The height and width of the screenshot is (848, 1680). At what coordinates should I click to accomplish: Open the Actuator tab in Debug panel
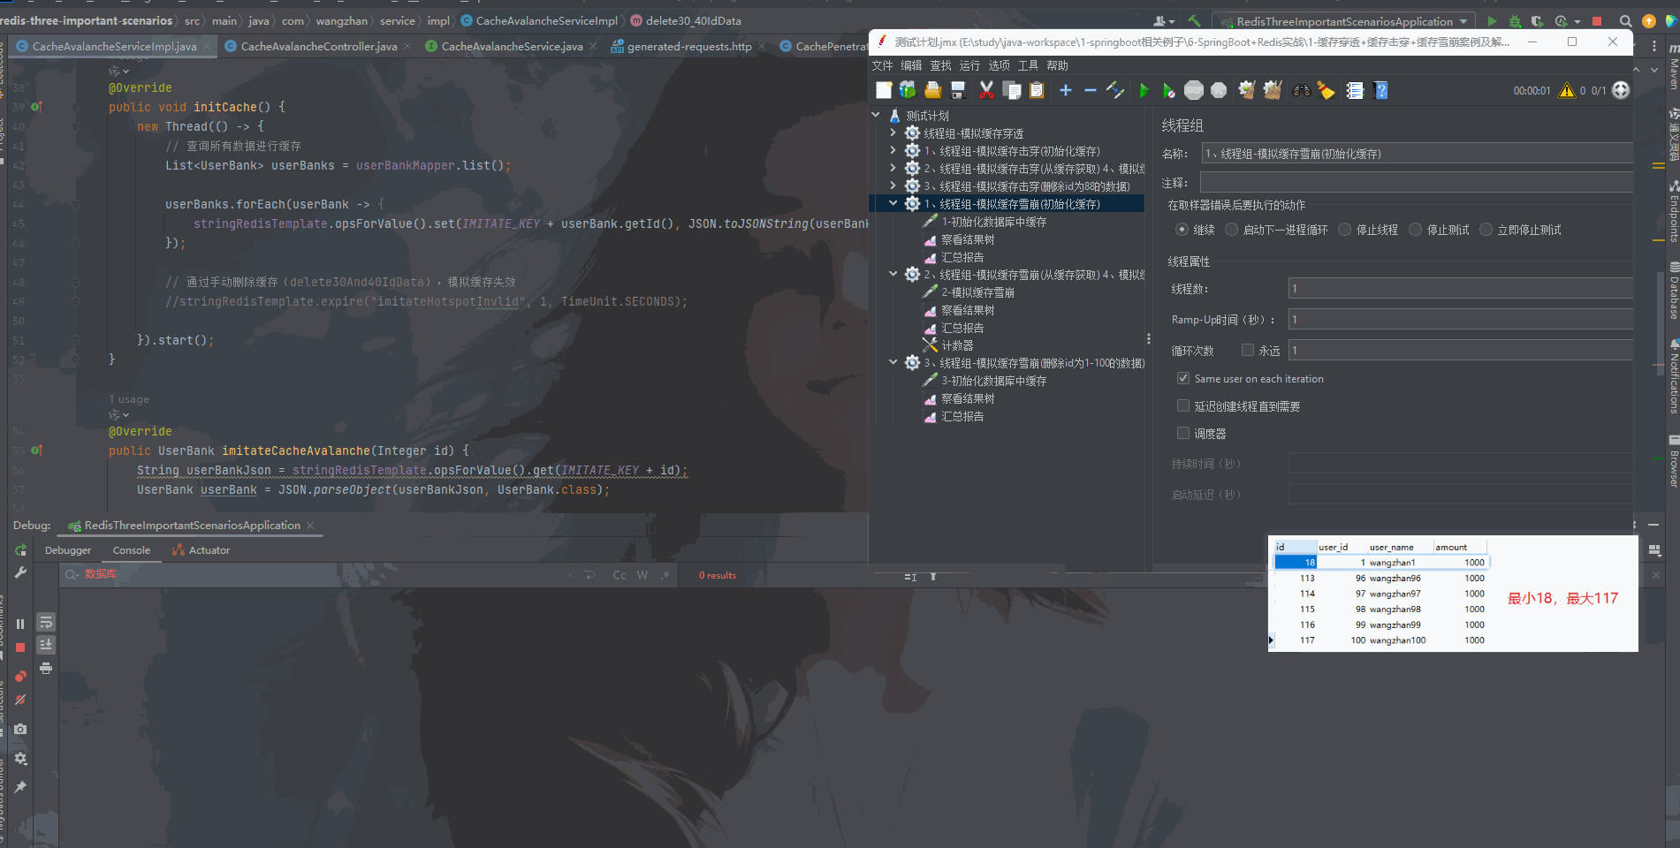[x=201, y=550]
